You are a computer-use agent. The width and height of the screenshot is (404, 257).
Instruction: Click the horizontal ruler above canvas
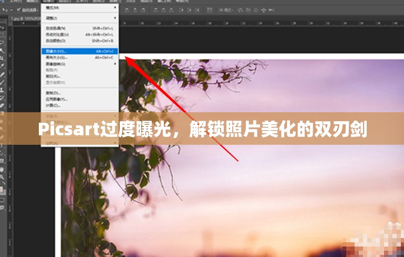point(260,23)
